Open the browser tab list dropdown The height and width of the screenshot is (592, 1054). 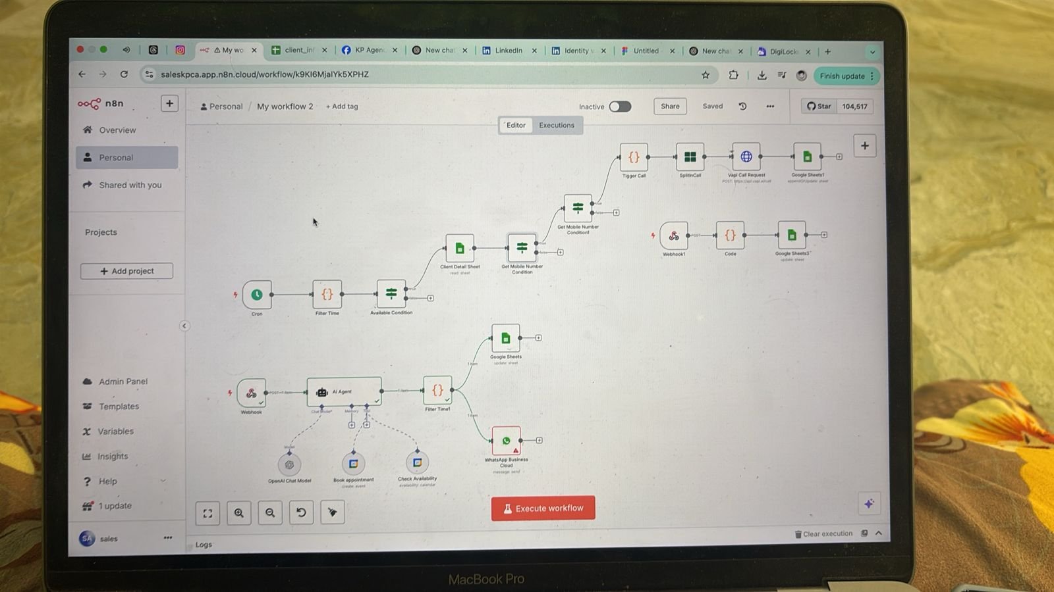pyautogui.click(x=873, y=51)
